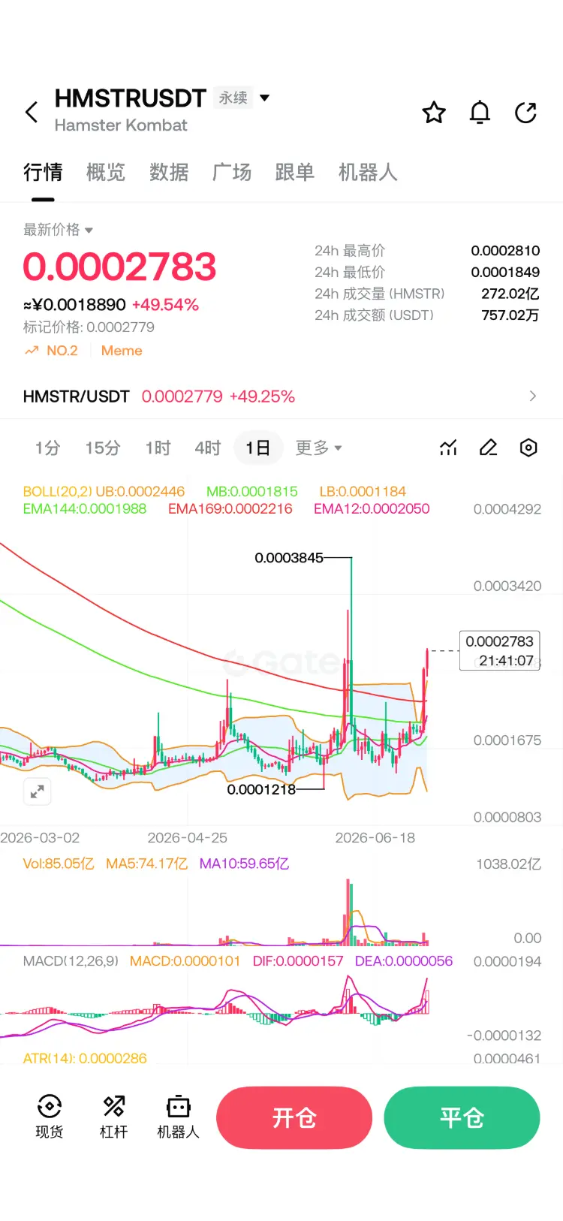Tap the large red price 0.0002783
This screenshot has width=563, height=1221.
click(120, 267)
